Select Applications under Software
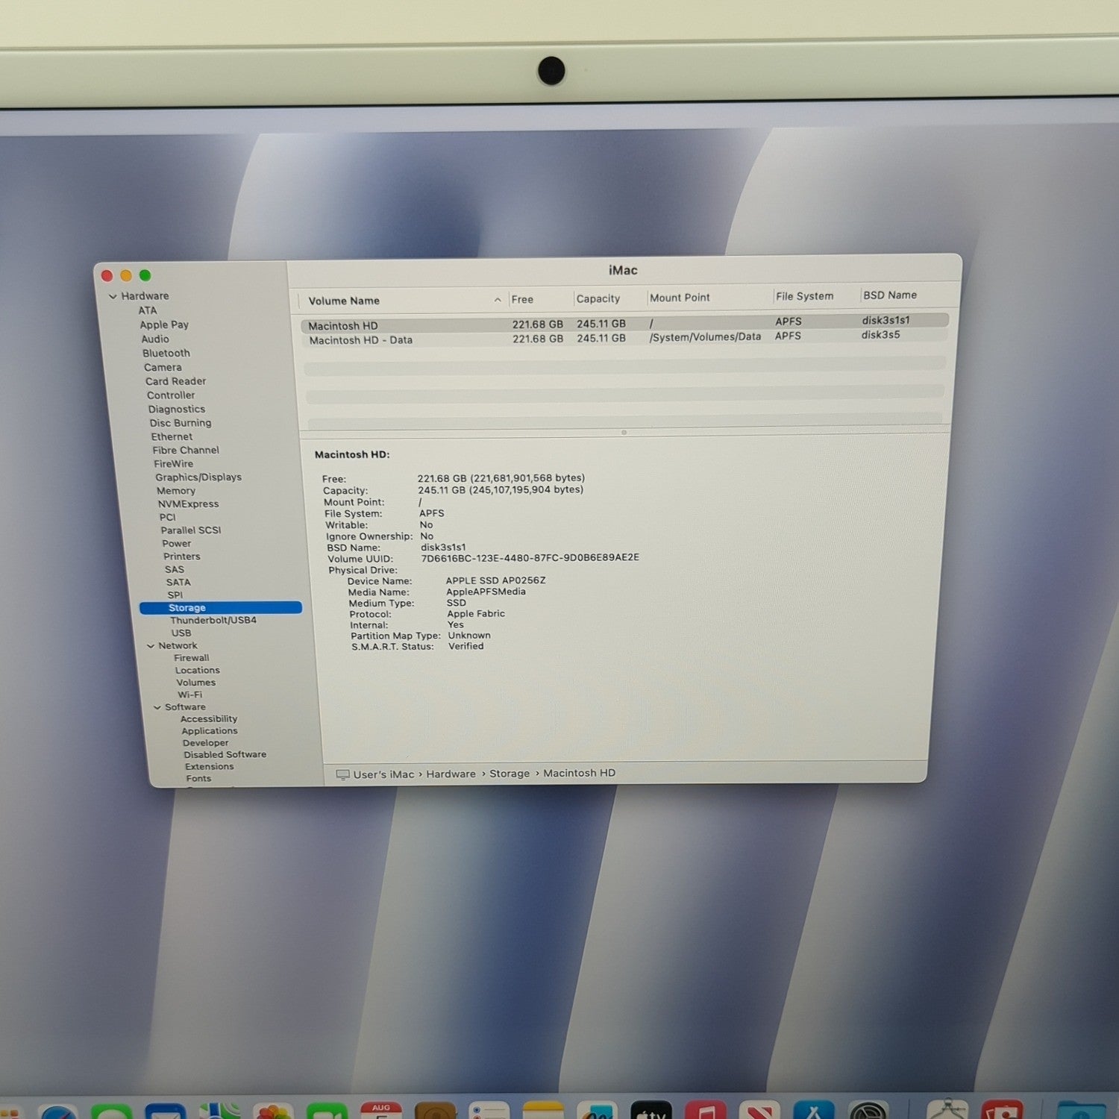This screenshot has width=1119, height=1119. (210, 731)
